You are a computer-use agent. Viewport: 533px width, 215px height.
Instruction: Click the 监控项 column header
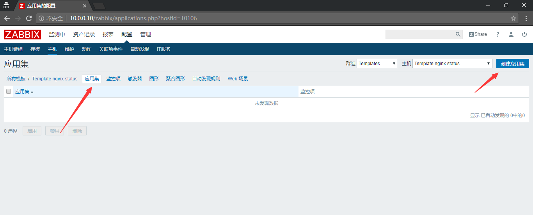307,92
